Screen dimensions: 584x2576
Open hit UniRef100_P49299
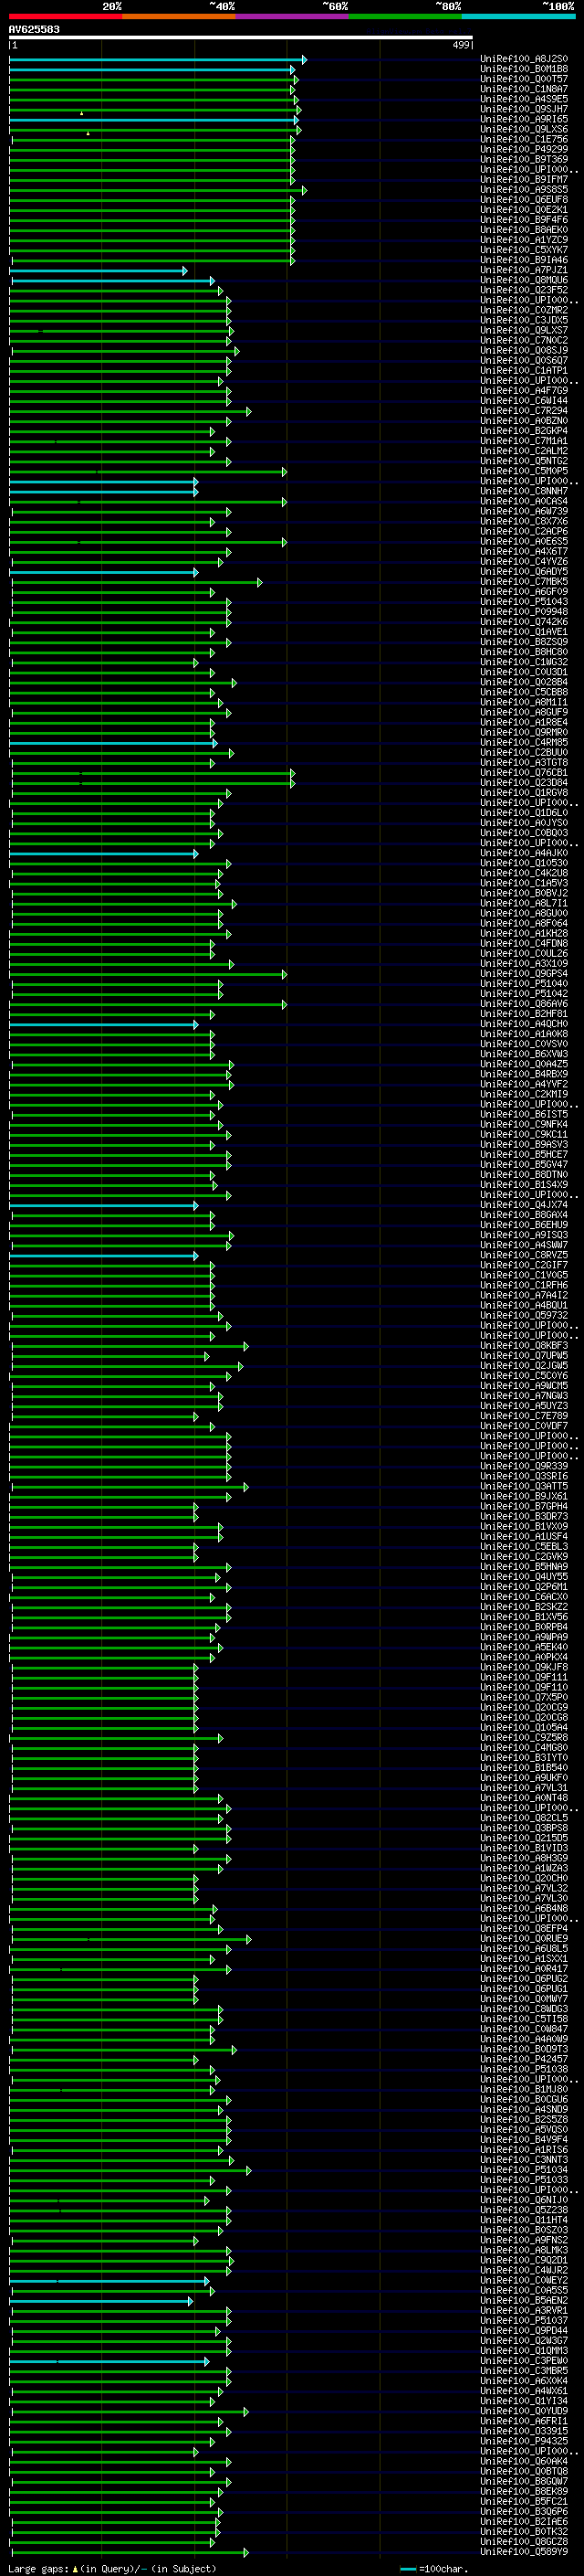tap(524, 149)
